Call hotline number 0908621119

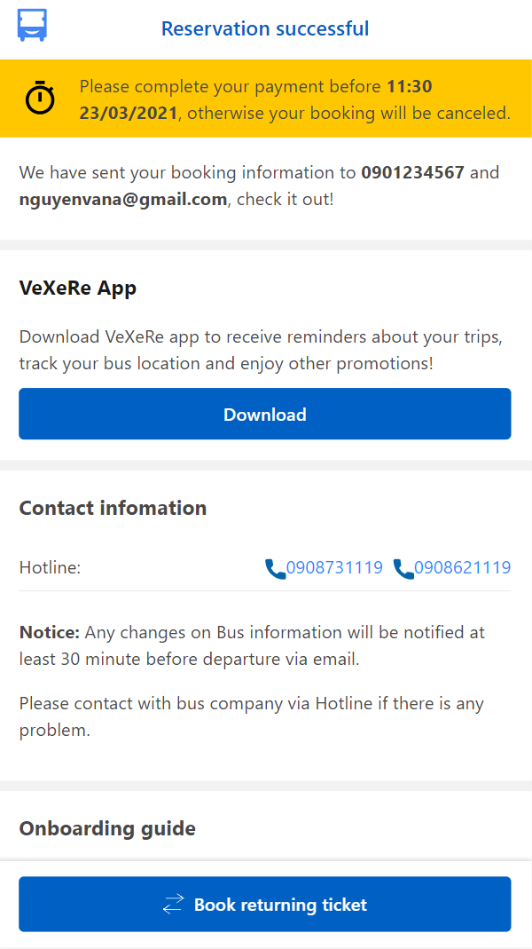tap(463, 567)
